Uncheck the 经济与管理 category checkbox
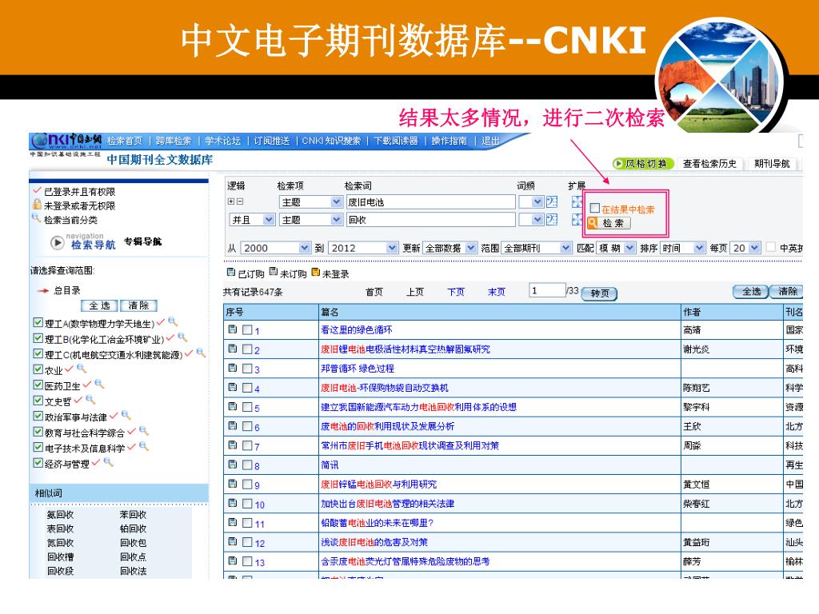This screenshot has width=819, height=614. tap(38, 463)
